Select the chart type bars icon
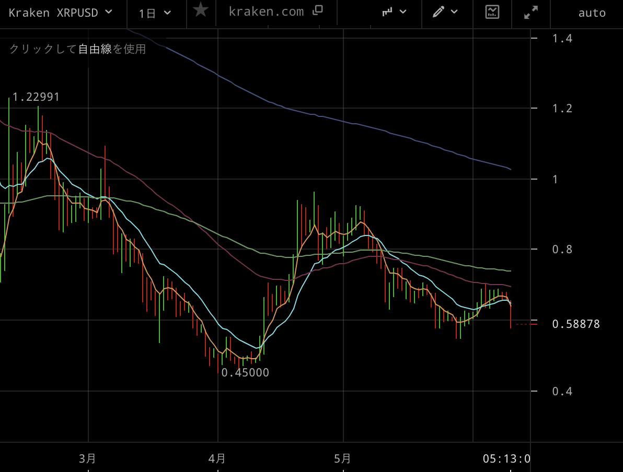This screenshot has width=623, height=472. pyautogui.click(x=387, y=12)
